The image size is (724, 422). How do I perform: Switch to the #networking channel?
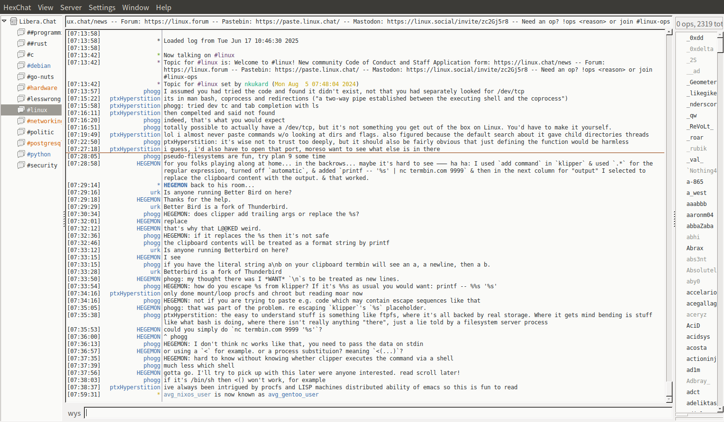[x=44, y=121]
